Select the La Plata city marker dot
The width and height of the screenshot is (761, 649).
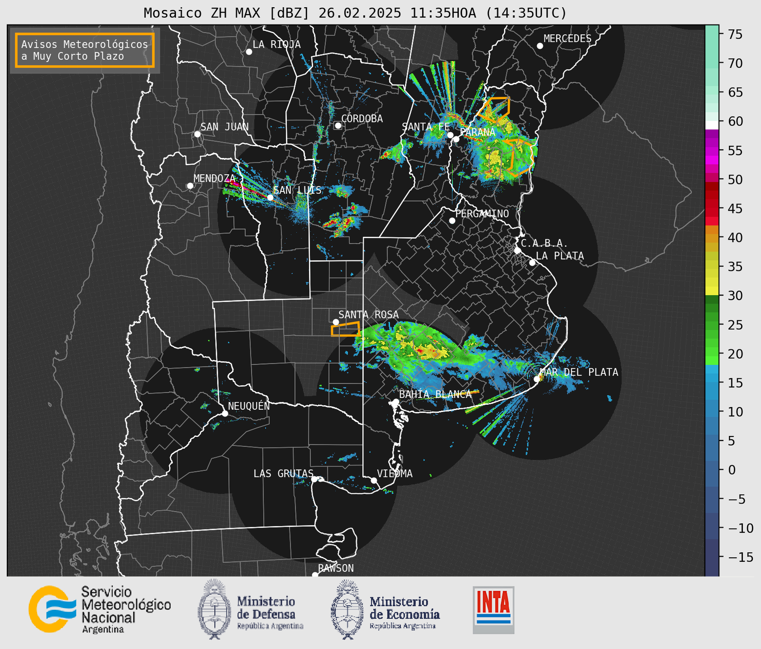(532, 263)
